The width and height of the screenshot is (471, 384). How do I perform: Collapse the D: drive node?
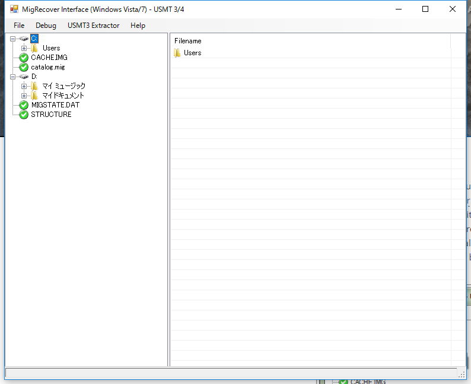click(12, 77)
